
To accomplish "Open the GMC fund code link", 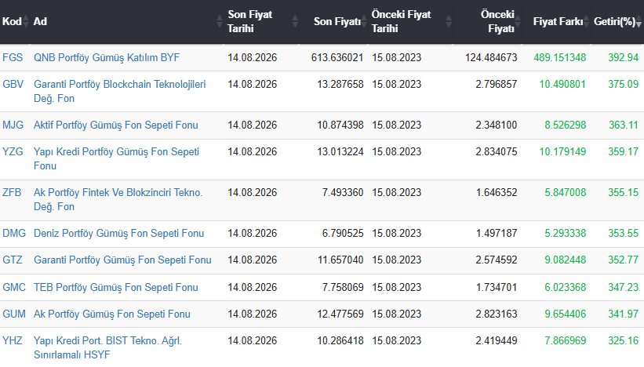I will coord(14,287).
